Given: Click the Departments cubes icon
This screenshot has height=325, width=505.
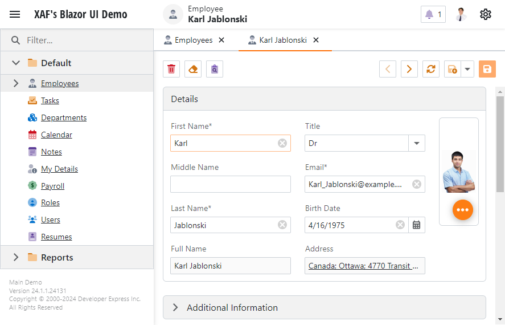Looking at the screenshot, I should 32,117.
